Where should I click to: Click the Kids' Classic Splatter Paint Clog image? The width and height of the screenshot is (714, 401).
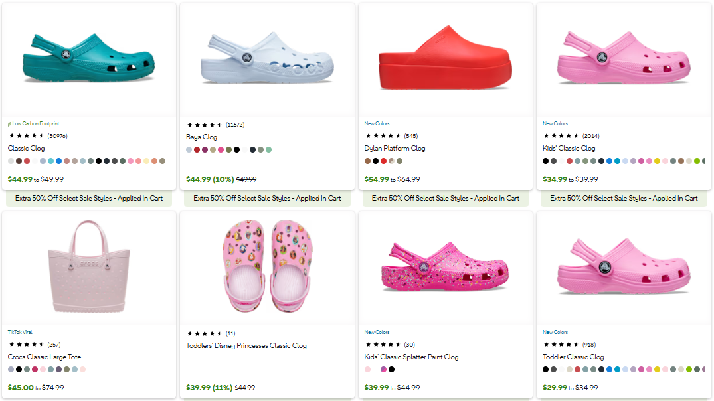point(446,266)
